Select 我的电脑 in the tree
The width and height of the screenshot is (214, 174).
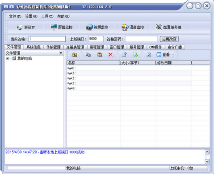pos(25,58)
